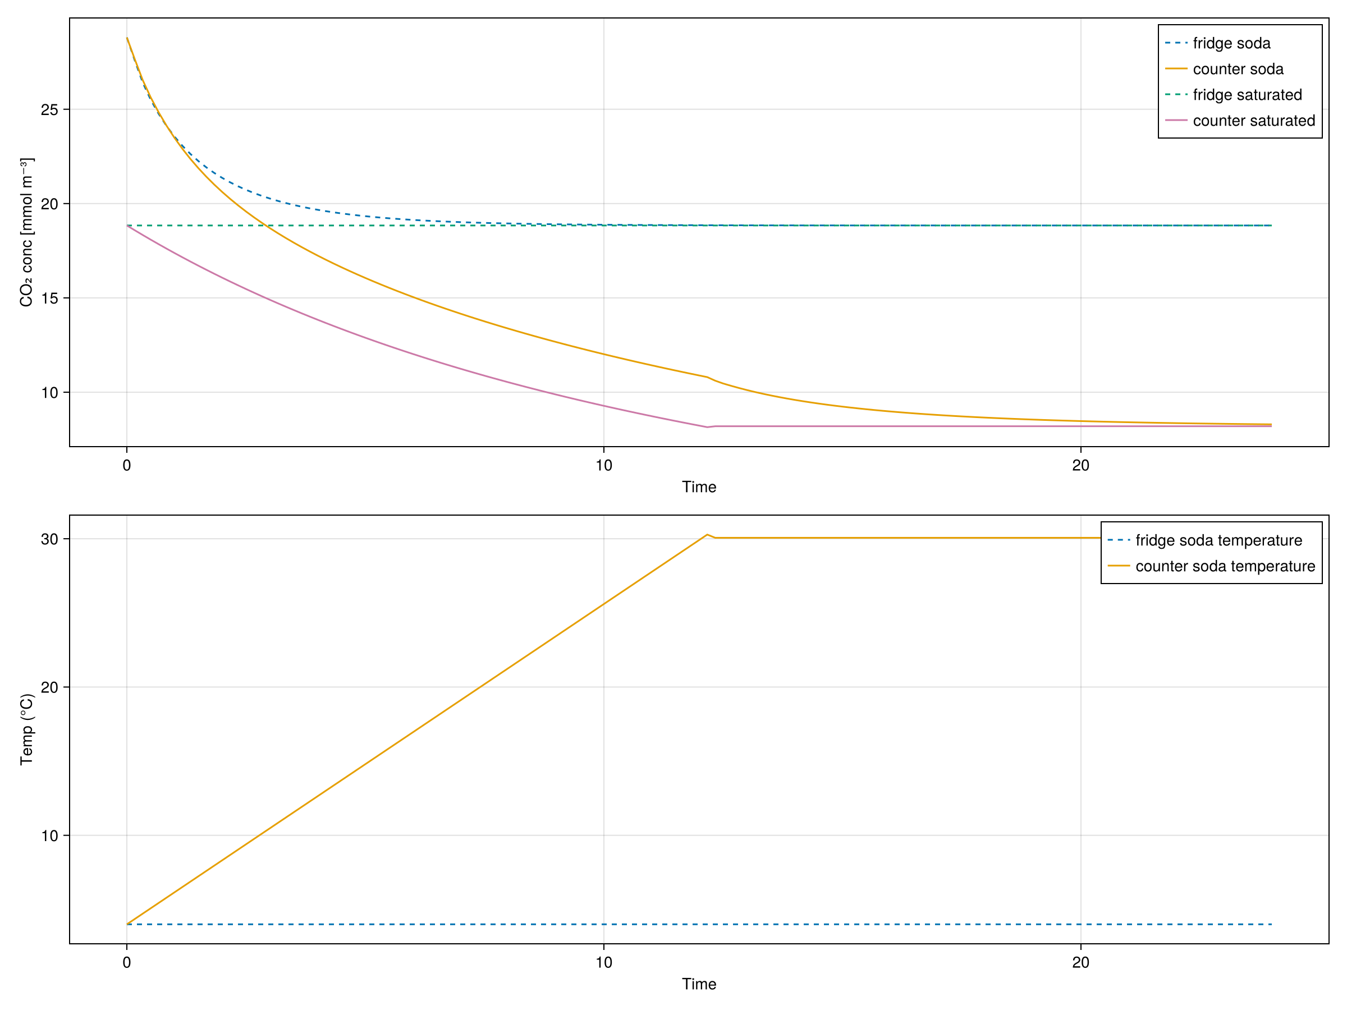Click the 'fridge saturated' legend label
The image size is (1347, 1010).
pos(1247,95)
